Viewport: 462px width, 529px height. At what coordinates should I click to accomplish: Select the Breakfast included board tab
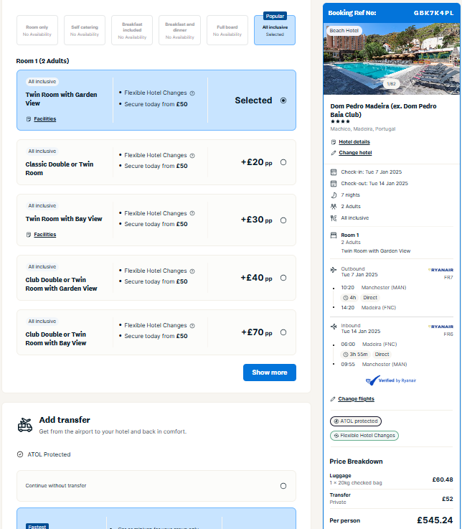coord(132,30)
